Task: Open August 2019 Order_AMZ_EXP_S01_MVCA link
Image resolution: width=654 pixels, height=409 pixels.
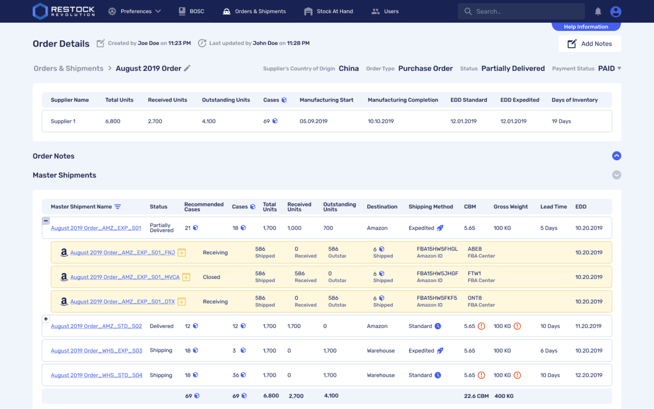Action: point(125,277)
